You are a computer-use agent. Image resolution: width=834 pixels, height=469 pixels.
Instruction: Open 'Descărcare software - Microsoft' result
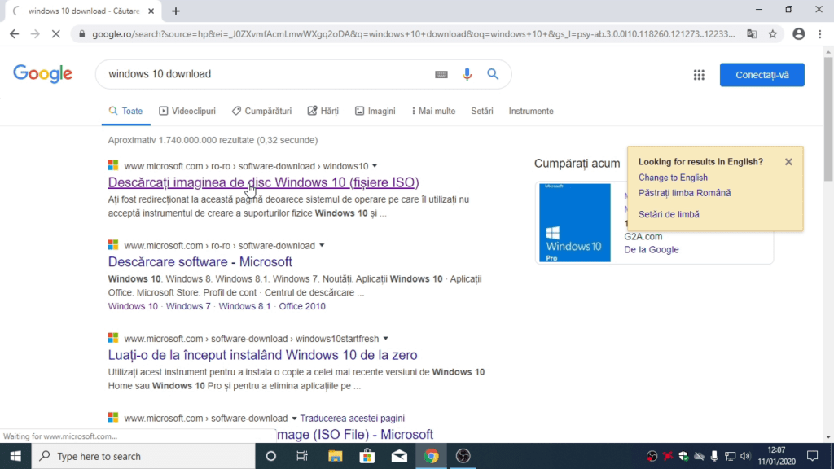pyautogui.click(x=200, y=261)
